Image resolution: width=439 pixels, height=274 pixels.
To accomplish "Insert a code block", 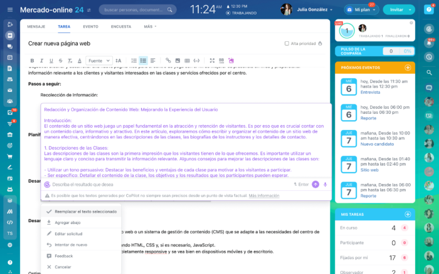I will [x=196, y=61].
